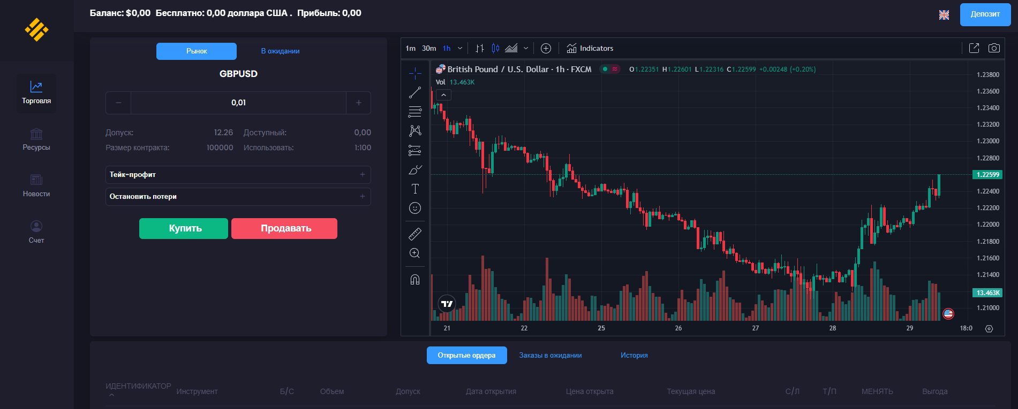
Task: Select the 30m timeframe
Action: coord(429,48)
